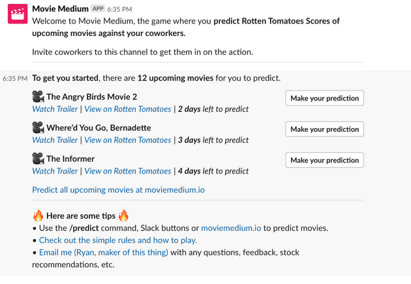Click the APP badge next to Movie Medium
411x284 pixels.
tap(98, 8)
